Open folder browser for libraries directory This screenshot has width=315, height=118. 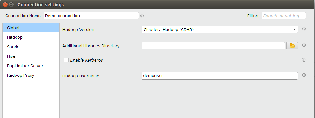click(292, 46)
